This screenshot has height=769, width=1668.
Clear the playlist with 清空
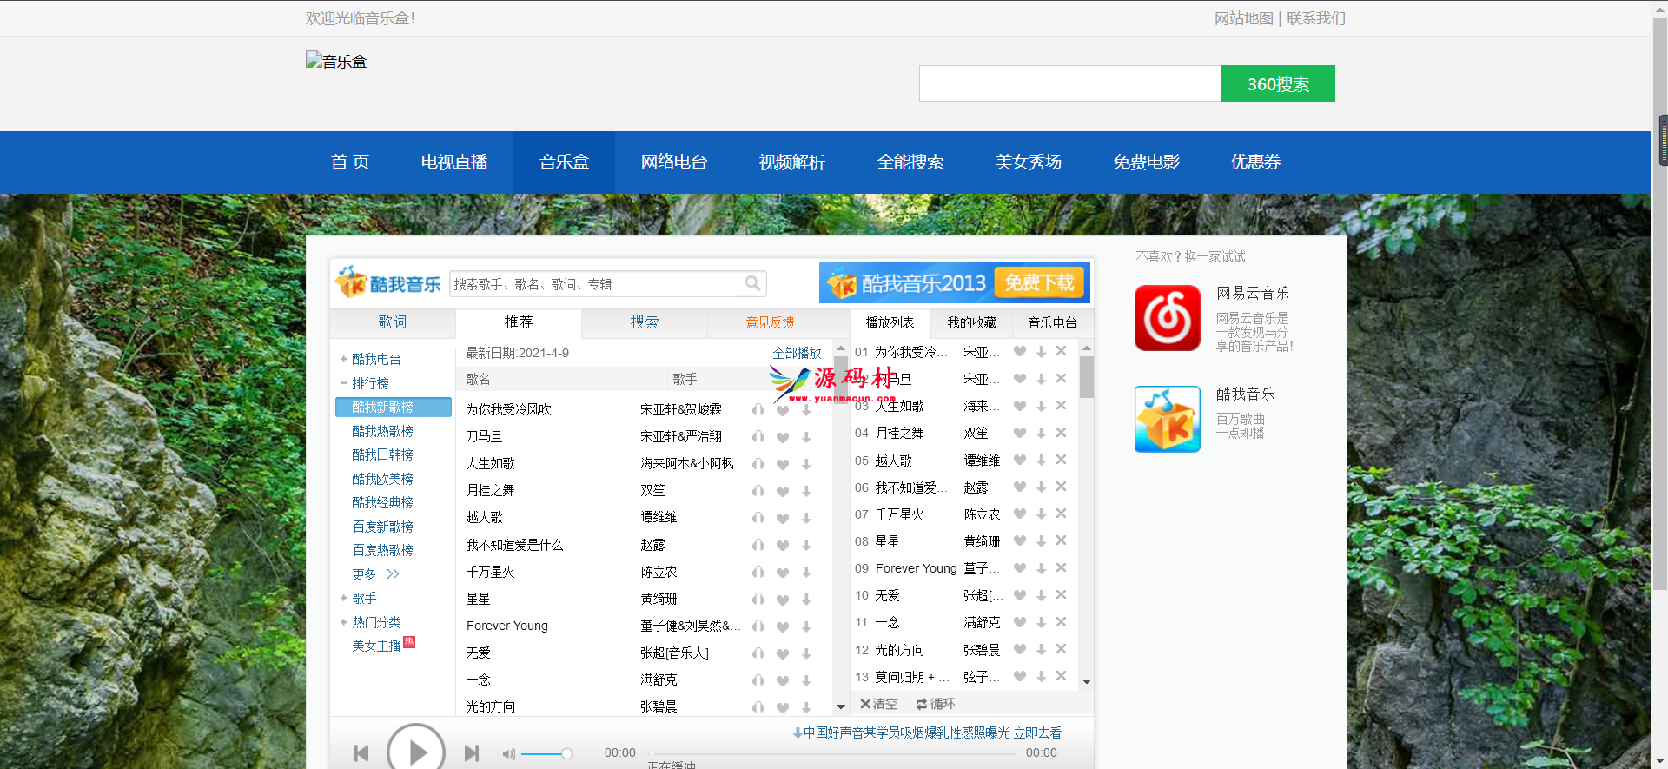coord(878,704)
